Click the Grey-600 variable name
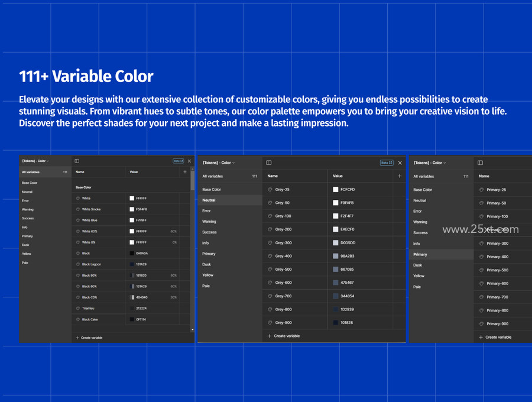Screen dimensions: 532x402 click(283, 283)
